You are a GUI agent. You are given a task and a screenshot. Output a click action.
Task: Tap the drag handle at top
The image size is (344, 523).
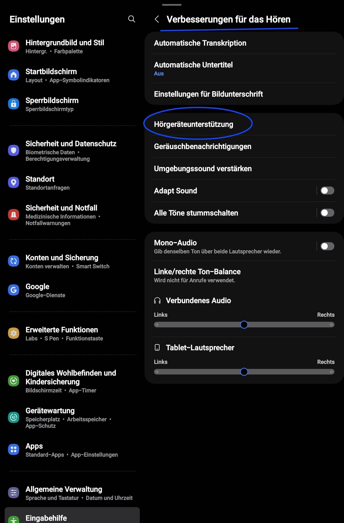172,5
